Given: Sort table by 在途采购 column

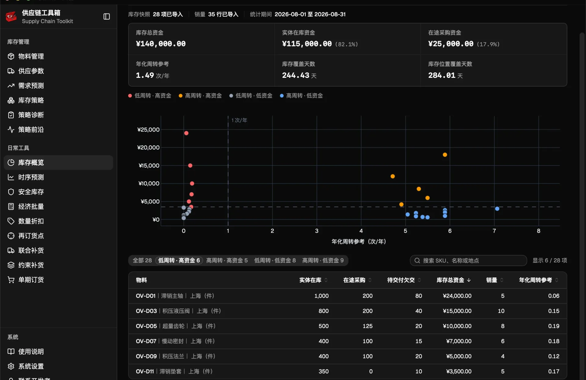Looking at the screenshot, I should (357, 280).
